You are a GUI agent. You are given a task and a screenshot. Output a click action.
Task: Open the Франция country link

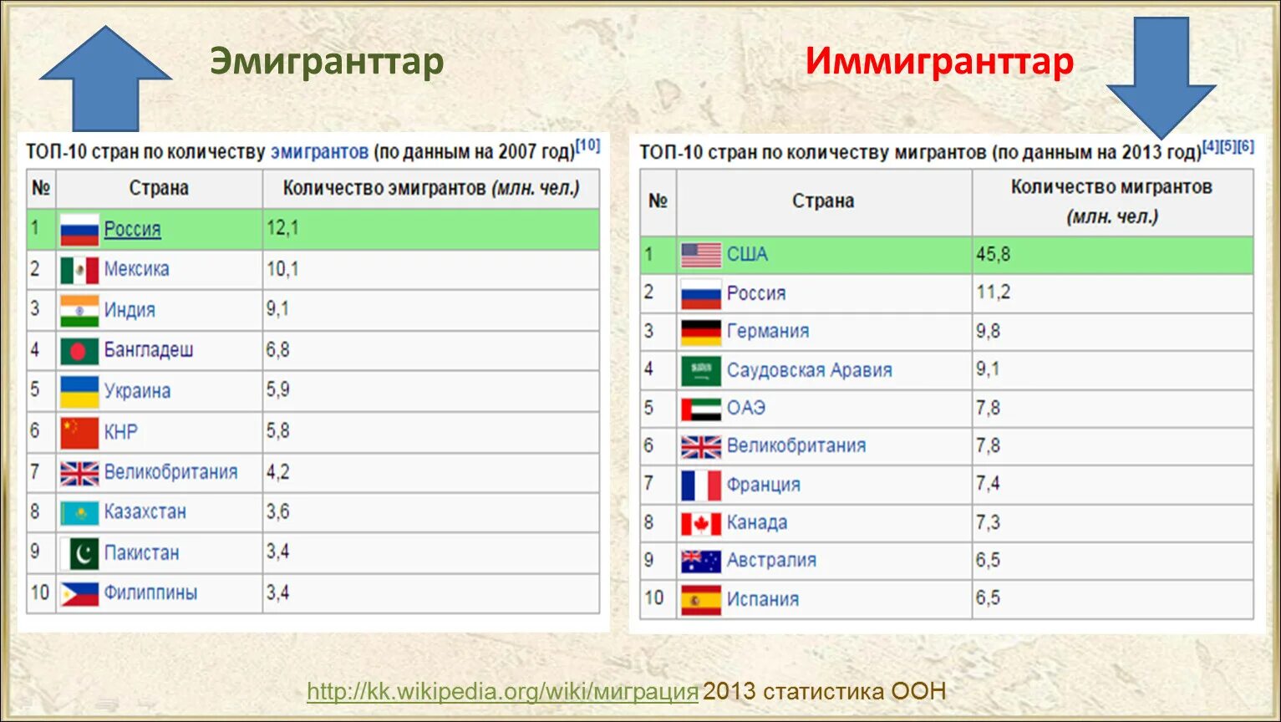pyautogui.click(x=764, y=485)
